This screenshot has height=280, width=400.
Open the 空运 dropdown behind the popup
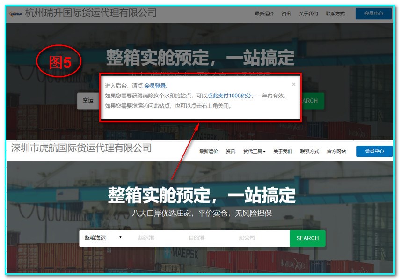88,100
